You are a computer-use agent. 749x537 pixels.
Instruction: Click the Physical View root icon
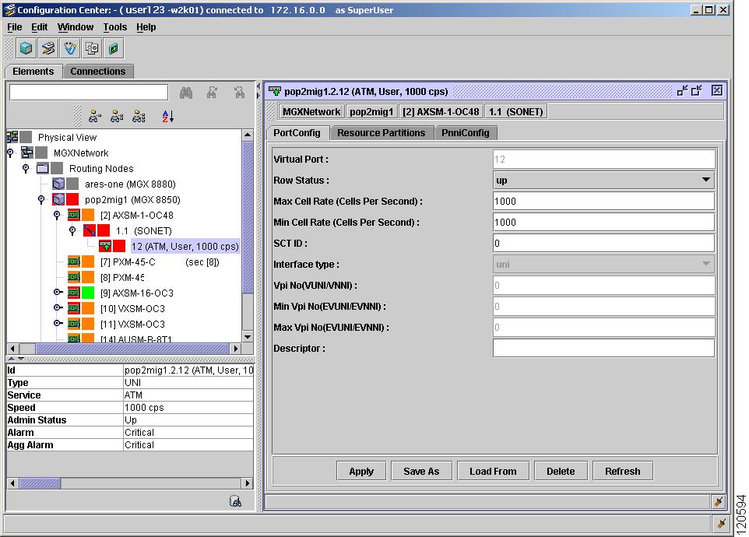click(x=12, y=138)
